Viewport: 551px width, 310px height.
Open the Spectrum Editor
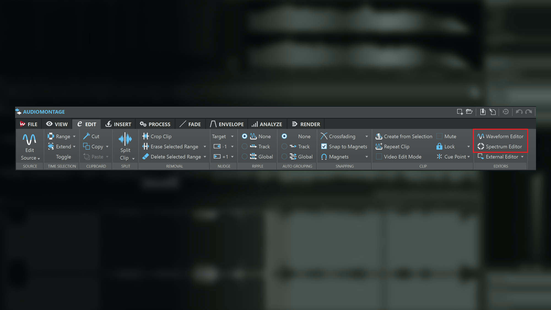(500, 146)
